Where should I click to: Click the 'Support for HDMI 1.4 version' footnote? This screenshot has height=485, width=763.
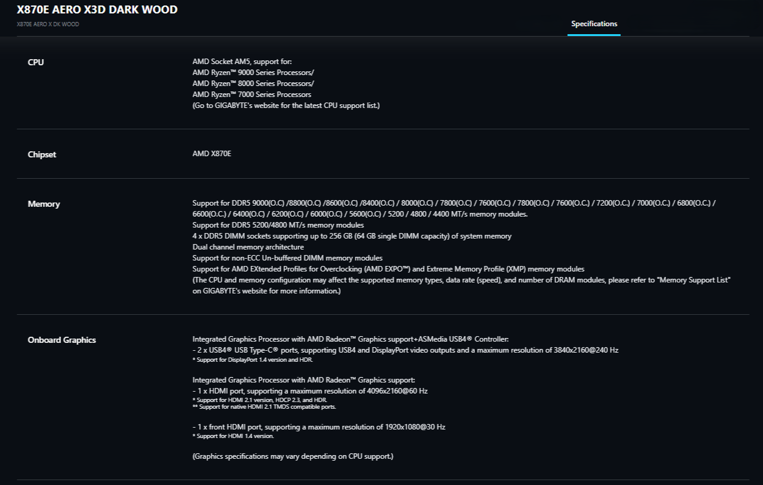pos(233,436)
